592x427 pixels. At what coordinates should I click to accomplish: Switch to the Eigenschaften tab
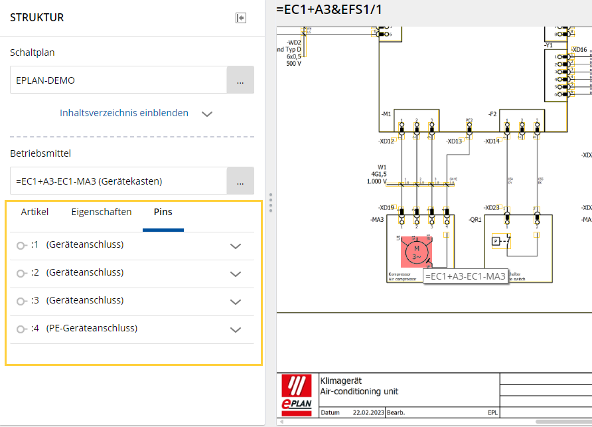101,212
